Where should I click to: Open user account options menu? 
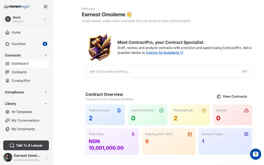click(x=47, y=157)
